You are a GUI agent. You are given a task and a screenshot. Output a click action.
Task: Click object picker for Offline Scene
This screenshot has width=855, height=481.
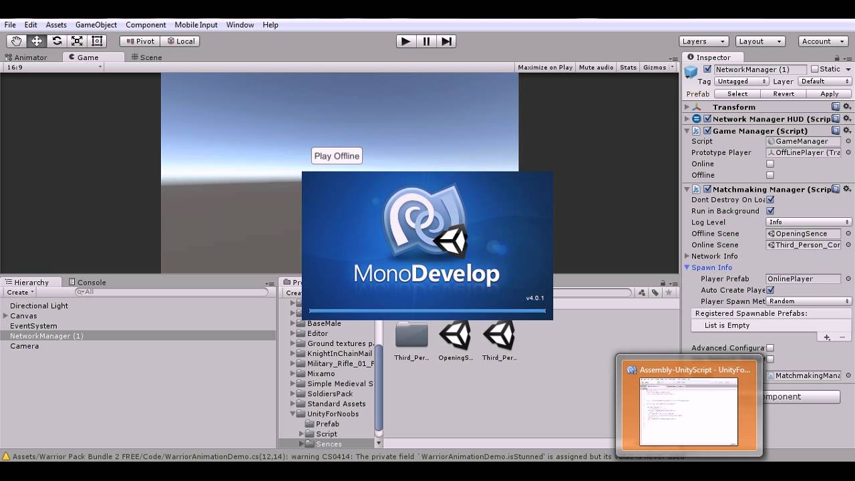pos(848,234)
